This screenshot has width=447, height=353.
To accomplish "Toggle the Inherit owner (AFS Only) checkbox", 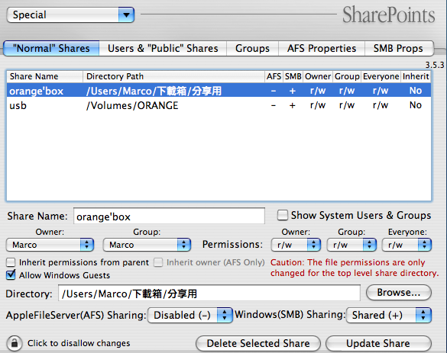I will [x=158, y=262].
